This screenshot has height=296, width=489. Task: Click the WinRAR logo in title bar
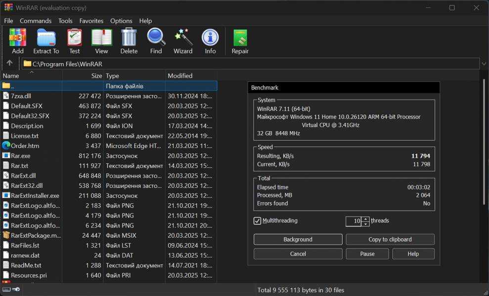point(8,7)
